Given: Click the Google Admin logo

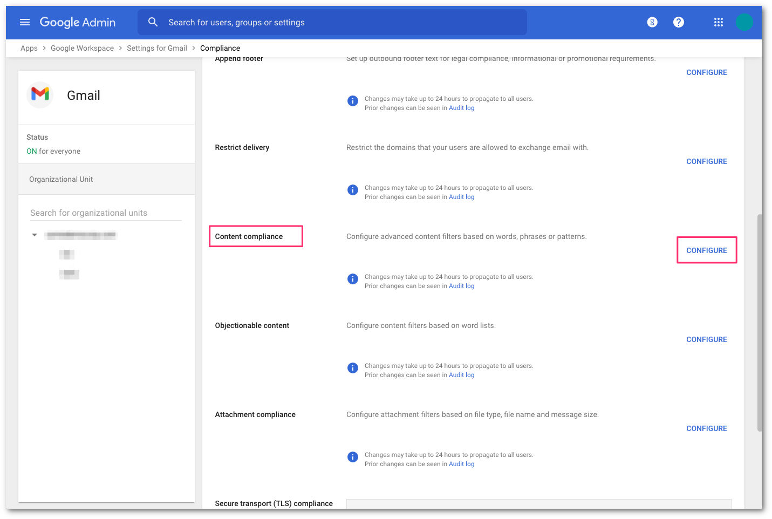Looking at the screenshot, I should [x=78, y=22].
